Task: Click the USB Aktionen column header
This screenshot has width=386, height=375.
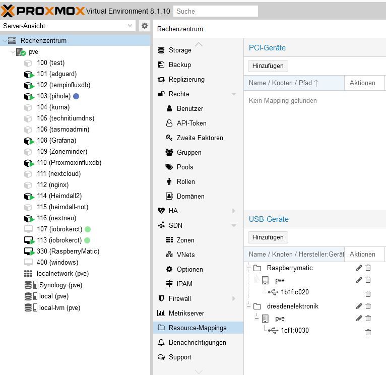Action: [x=364, y=255]
